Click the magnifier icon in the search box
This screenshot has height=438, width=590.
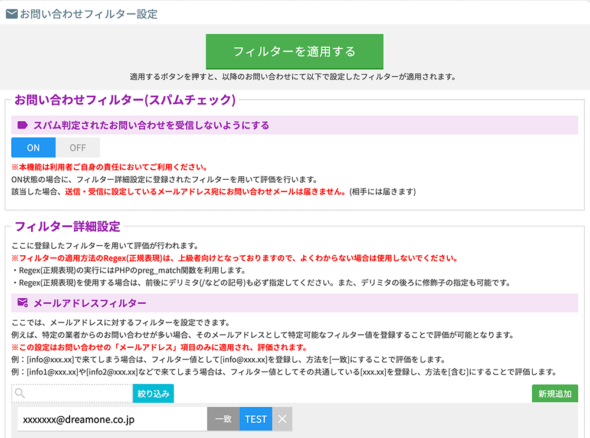point(19,393)
